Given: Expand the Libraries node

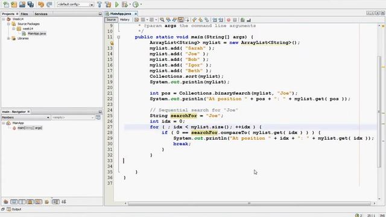Looking at the screenshot, I should pos(8,39).
